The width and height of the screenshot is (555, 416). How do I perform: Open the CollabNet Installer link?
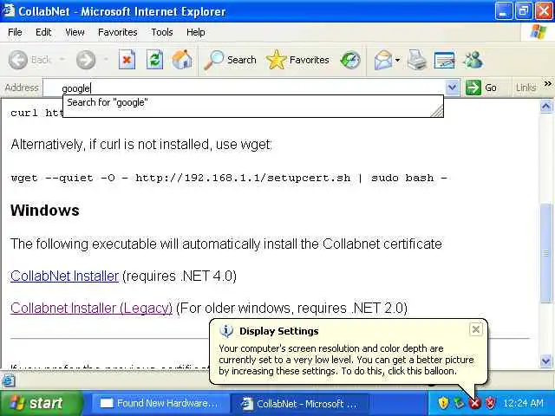[x=64, y=276]
